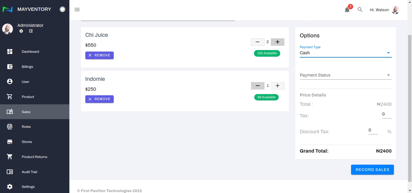Expand the Payment Status dropdown

click(x=345, y=75)
